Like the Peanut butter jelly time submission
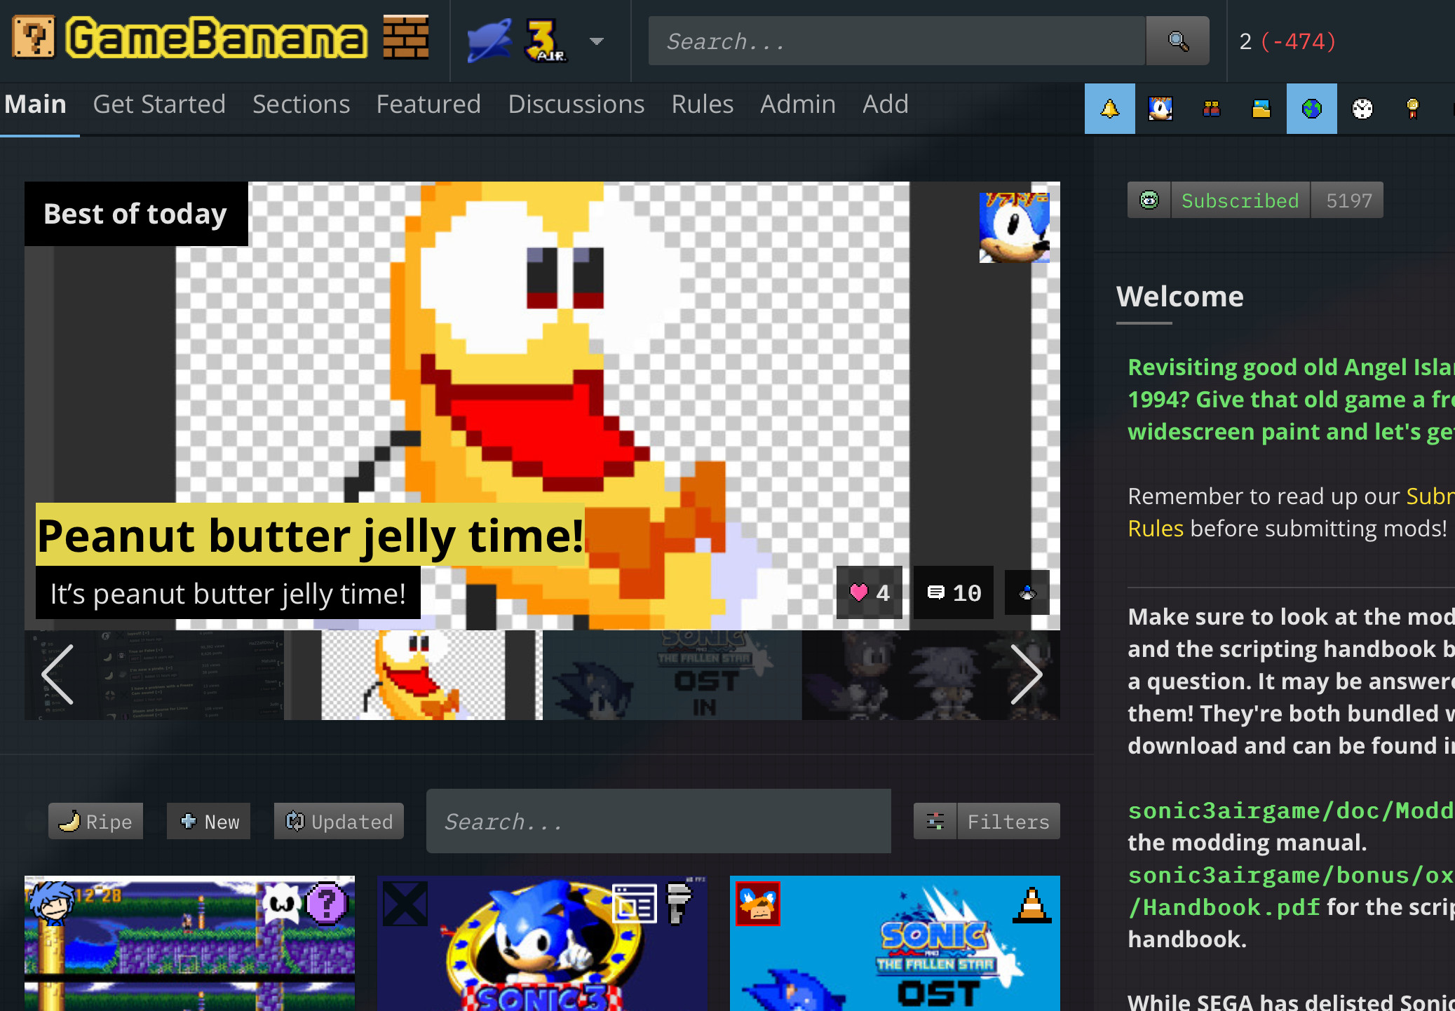The width and height of the screenshot is (1455, 1011). pos(869,592)
